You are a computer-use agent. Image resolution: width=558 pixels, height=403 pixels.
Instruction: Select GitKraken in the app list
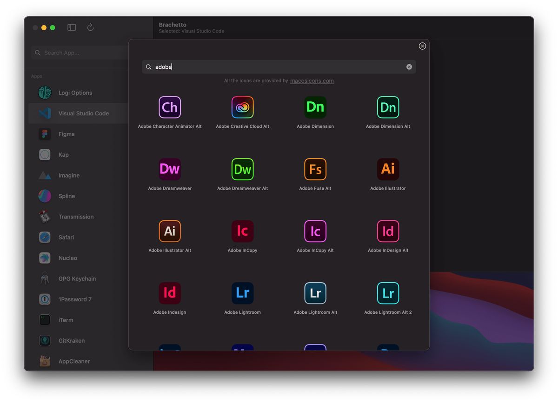pos(78,341)
